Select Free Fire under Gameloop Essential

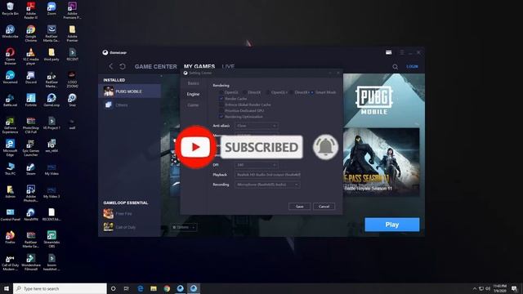point(129,214)
